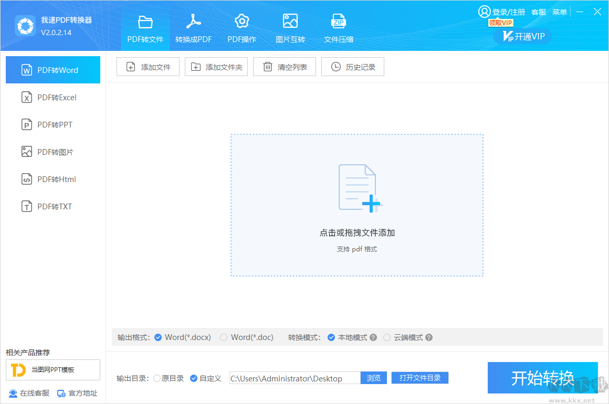Open the PDF转PPT converter
The image size is (609, 404).
point(52,124)
